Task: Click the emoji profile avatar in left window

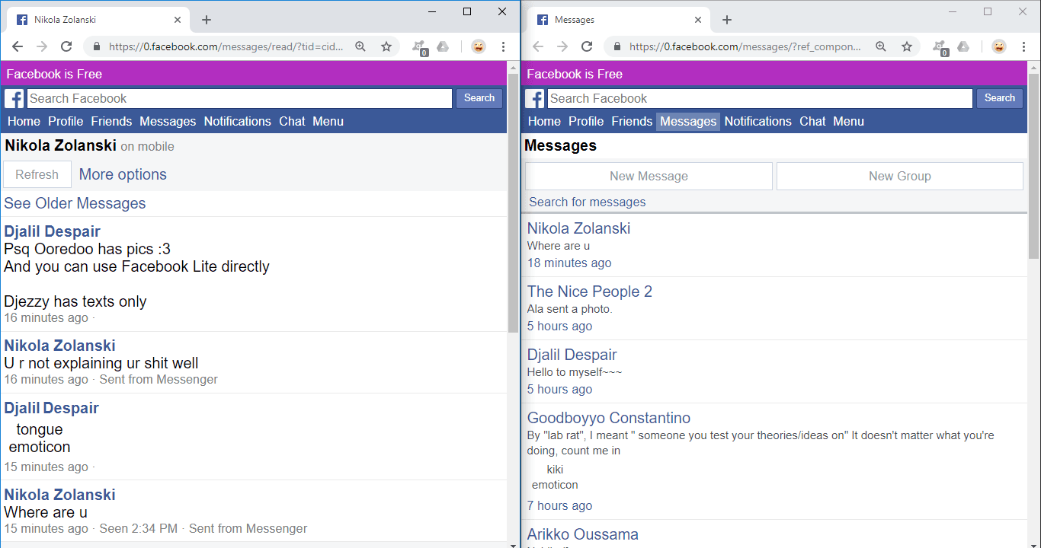Action: (479, 46)
